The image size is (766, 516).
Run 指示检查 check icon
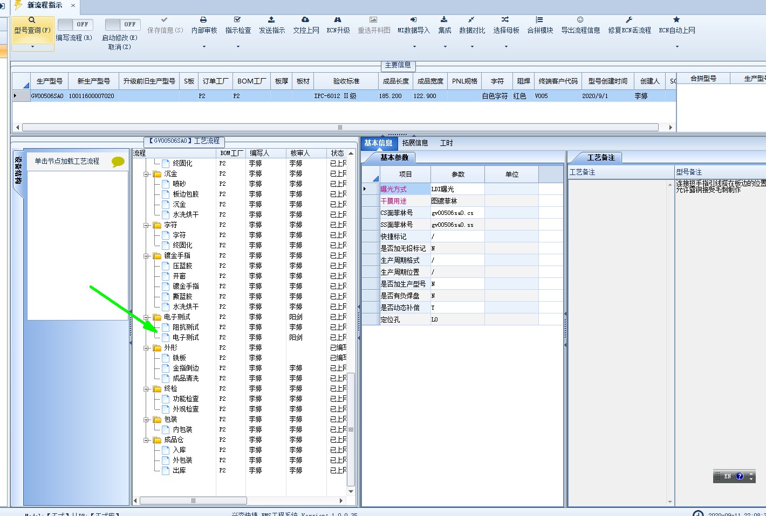click(x=237, y=20)
